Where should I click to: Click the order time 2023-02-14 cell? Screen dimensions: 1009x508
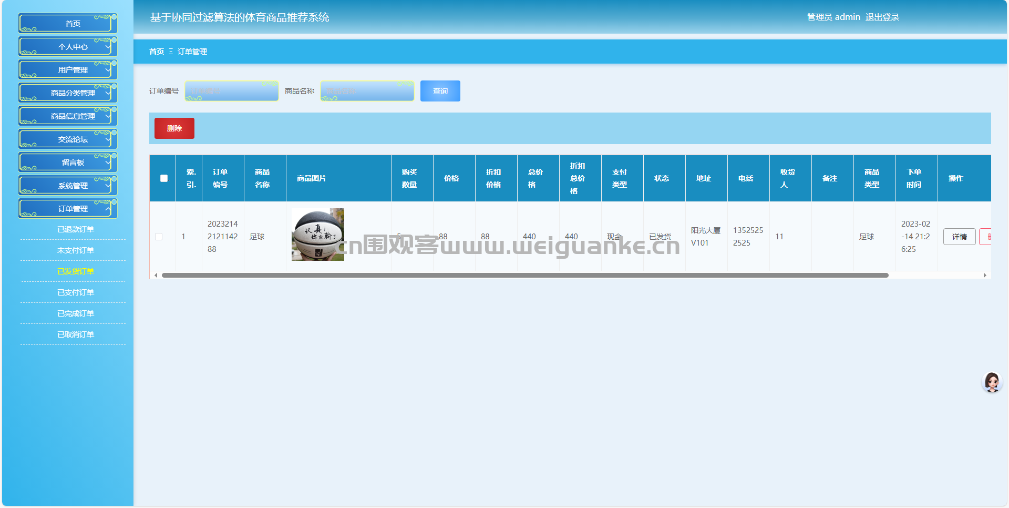coord(915,237)
